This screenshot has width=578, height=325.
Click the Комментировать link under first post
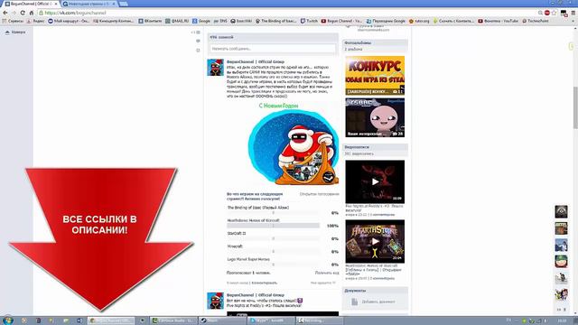pyautogui.click(x=265, y=283)
